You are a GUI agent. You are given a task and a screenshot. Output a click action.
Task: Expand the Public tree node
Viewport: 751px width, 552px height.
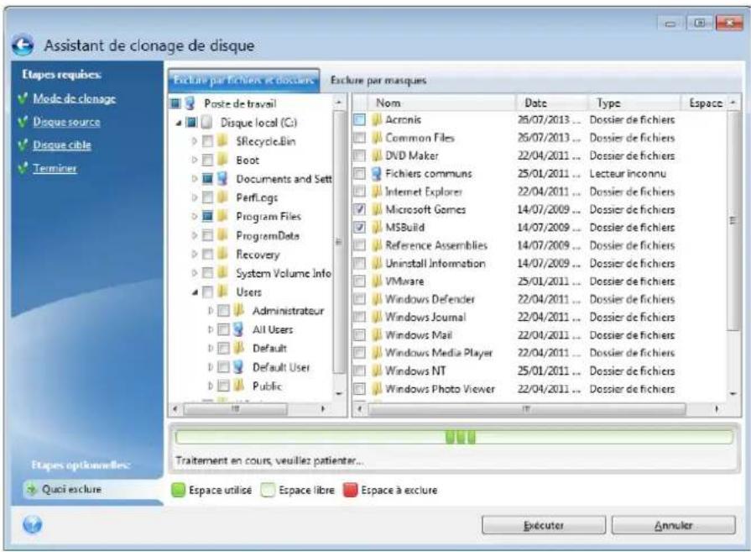pos(211,386)
